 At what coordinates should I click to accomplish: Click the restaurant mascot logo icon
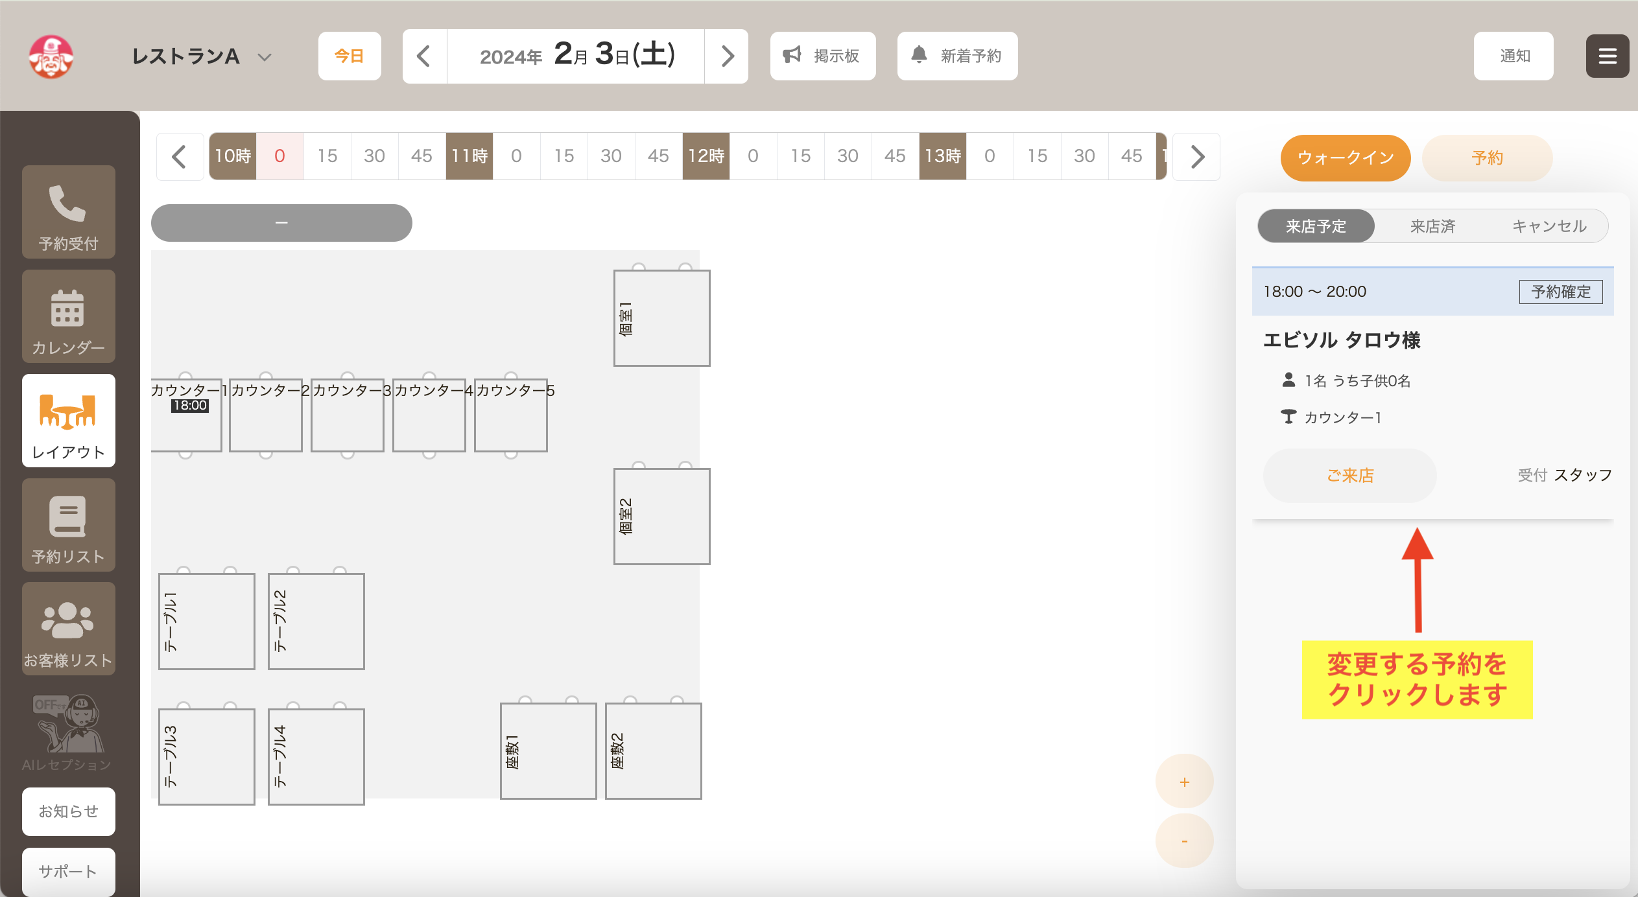(51, 56)
